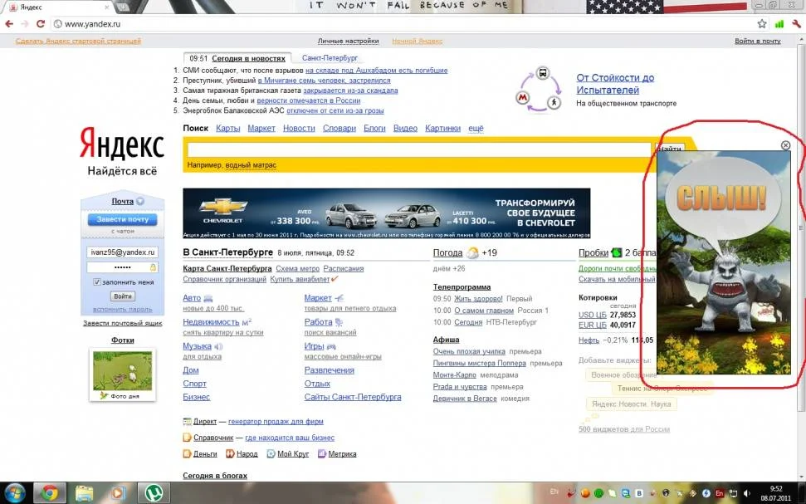Image resolution: width=806 pixels, height=504 pixels.
Task: Open Windows Start menu orb
Action: (15, 492)
